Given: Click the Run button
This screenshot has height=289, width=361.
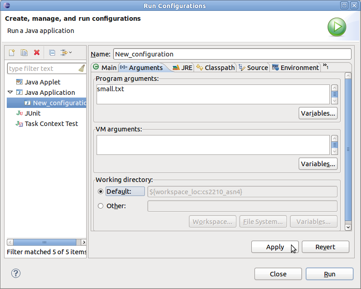Looking at the screenshot, I should point(329,274).
